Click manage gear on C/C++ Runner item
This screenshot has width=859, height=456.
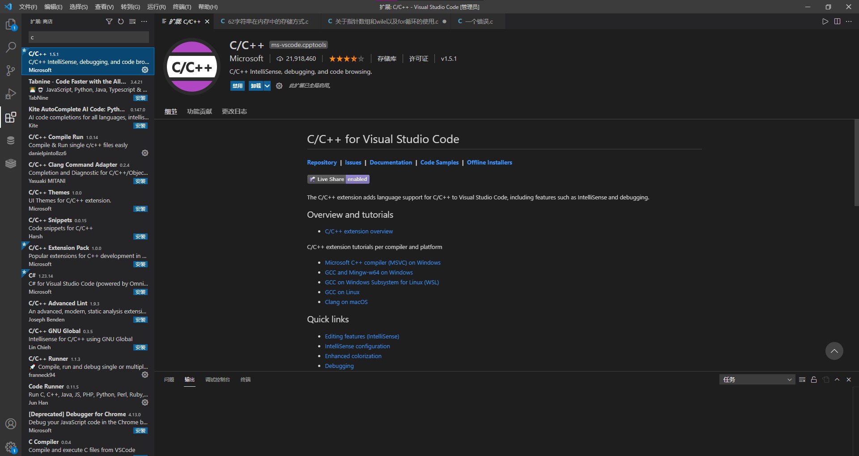click(x=145, y=375)
